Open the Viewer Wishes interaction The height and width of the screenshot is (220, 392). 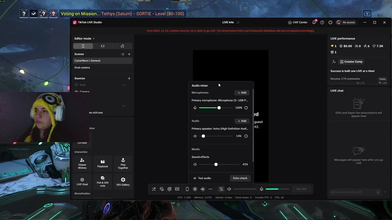coord(82,164)
